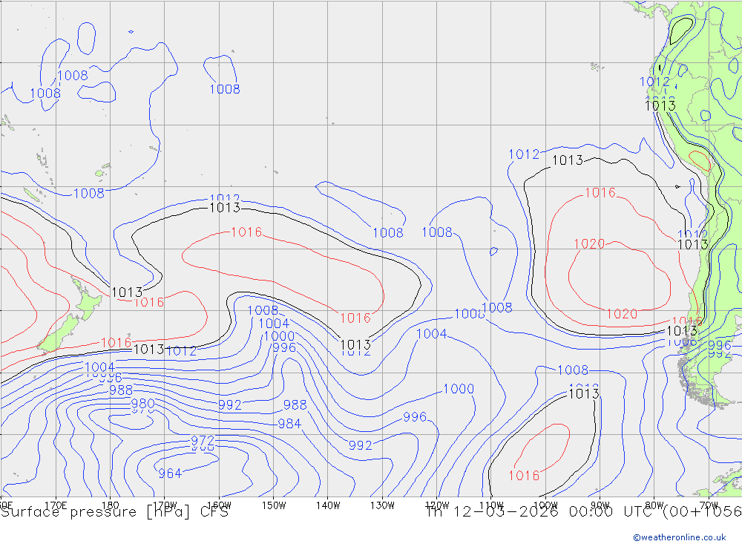Screen dimensions: 742x544
Task: Click the 972 isobar label
Action: pyautogui.click(x=203, y=441)
